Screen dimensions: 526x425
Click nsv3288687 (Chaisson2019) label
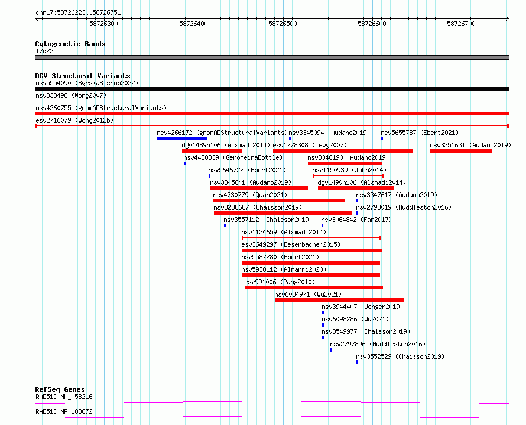(258, 207)
